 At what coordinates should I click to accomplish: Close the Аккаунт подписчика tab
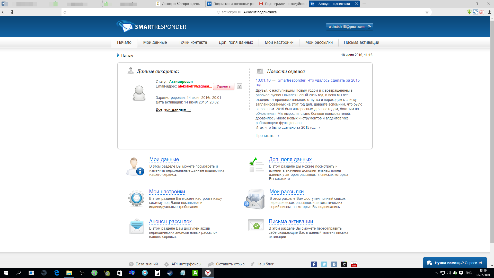point(356,4)
